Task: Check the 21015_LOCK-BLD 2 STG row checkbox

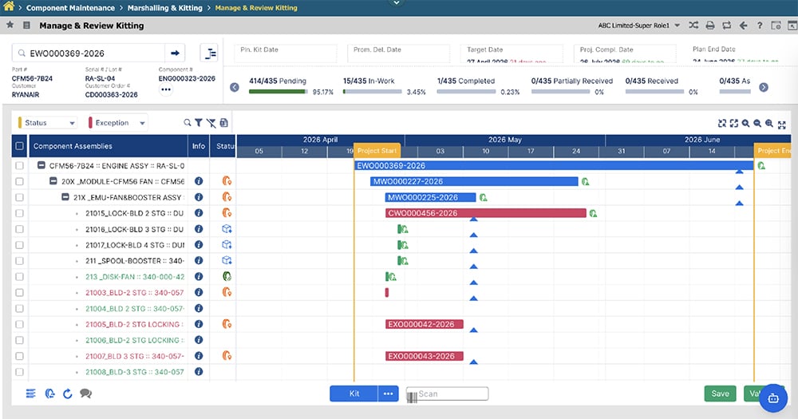Action: 19,213
